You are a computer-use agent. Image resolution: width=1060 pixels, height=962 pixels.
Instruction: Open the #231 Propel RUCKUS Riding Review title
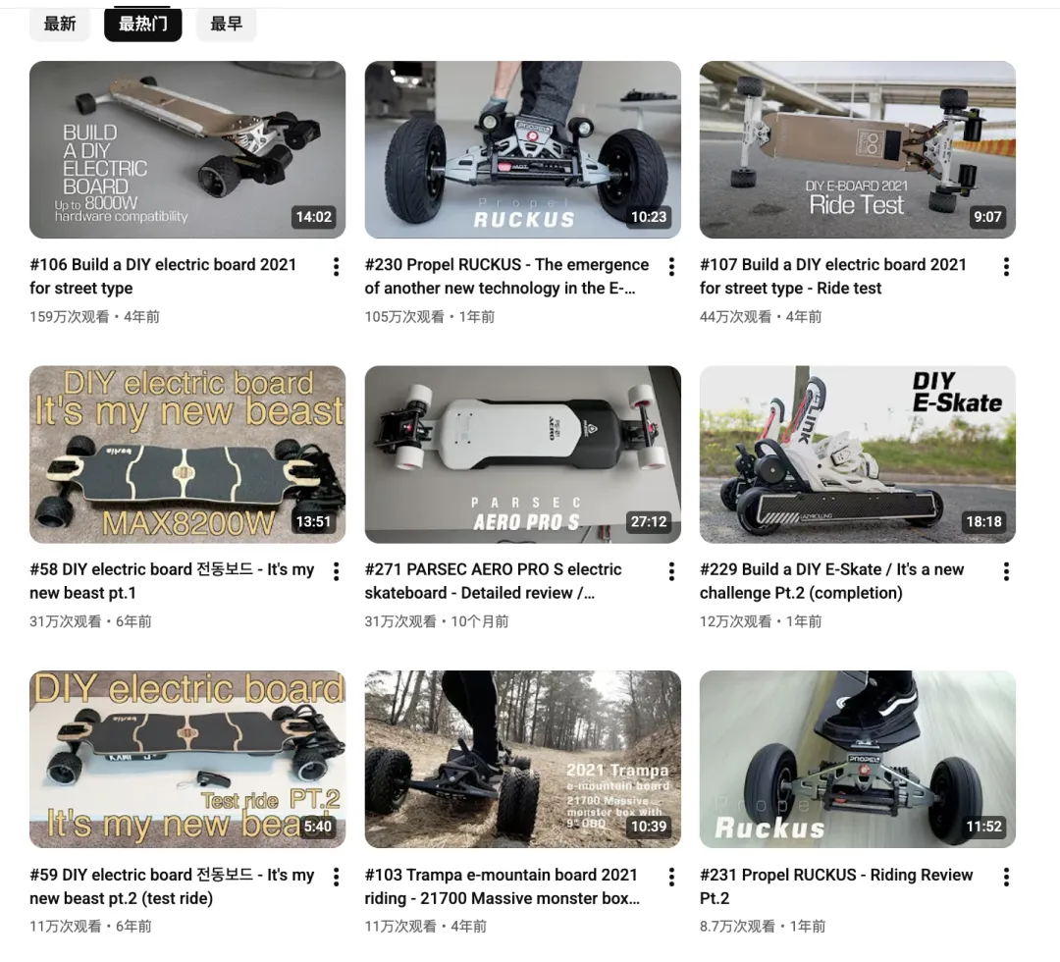click(835, 886)
